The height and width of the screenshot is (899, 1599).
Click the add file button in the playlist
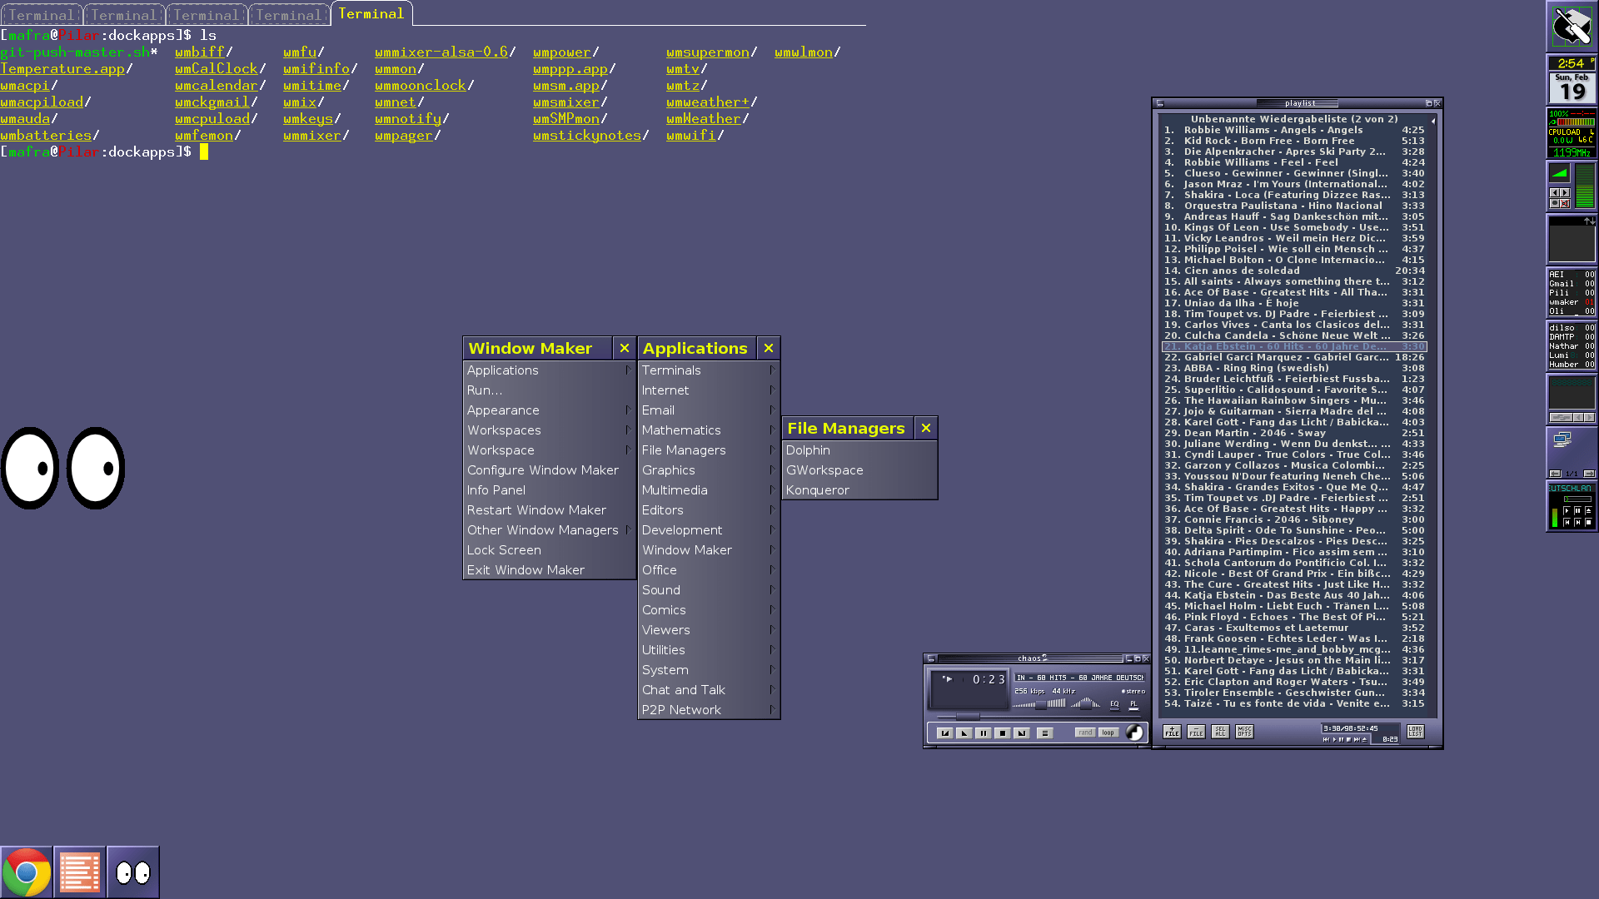[1172, 732]
